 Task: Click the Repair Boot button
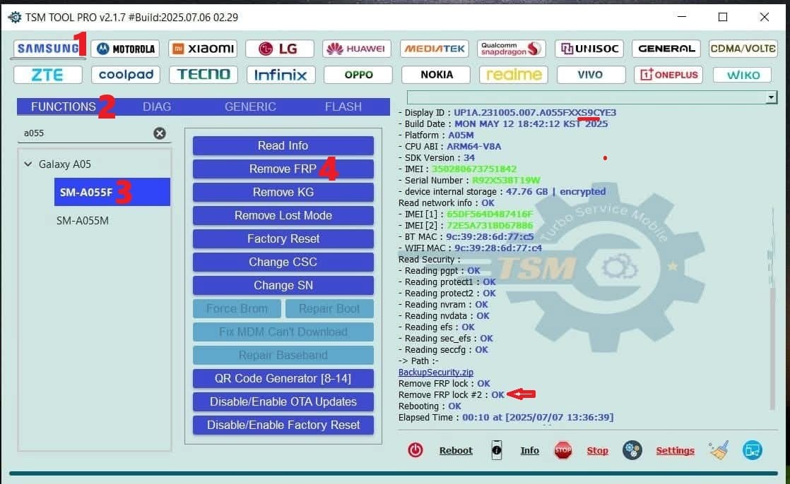pos(329,308)
